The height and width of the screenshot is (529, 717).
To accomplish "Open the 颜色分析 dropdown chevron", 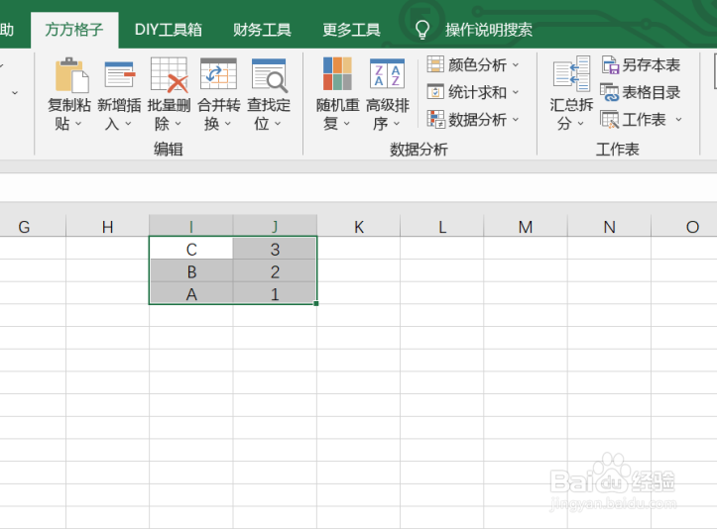I will tap(516, 65).
